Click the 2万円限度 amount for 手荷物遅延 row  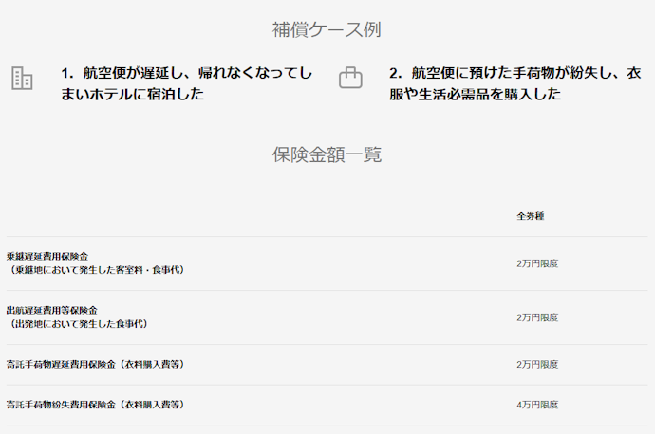click(x=537, y=365)
